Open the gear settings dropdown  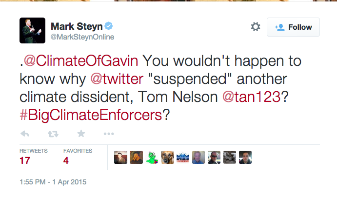(x=256, y=27)
